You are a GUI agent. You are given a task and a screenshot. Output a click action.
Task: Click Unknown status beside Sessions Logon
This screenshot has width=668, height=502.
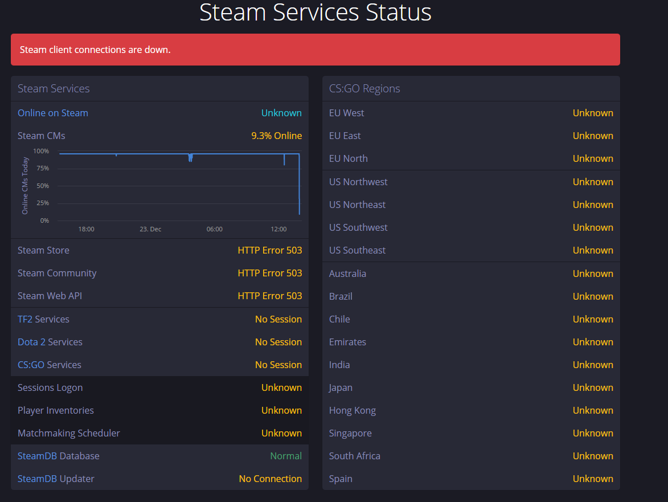tap(281, 387)
